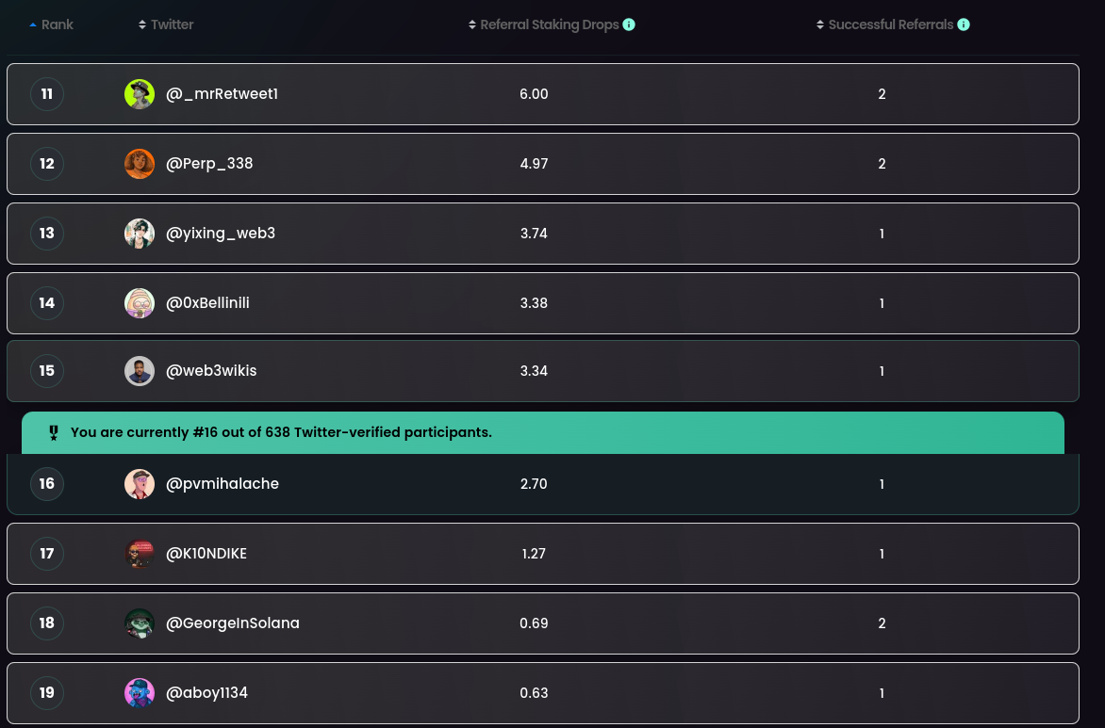The height and width of the screenshot is (728, 1105).
Task: Click the 3.38 staking drops value
Action: pyautogui.click(x=535, y=303)
